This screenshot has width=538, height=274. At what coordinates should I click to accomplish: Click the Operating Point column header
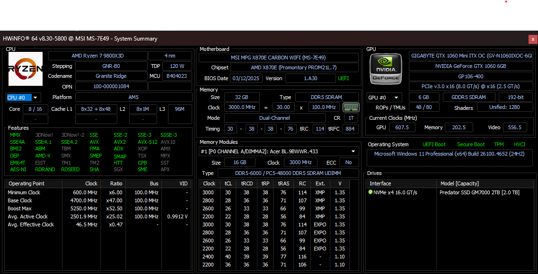[27, 183]
